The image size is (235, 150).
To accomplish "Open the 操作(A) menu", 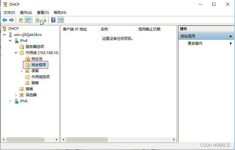I will coord(26,13).
